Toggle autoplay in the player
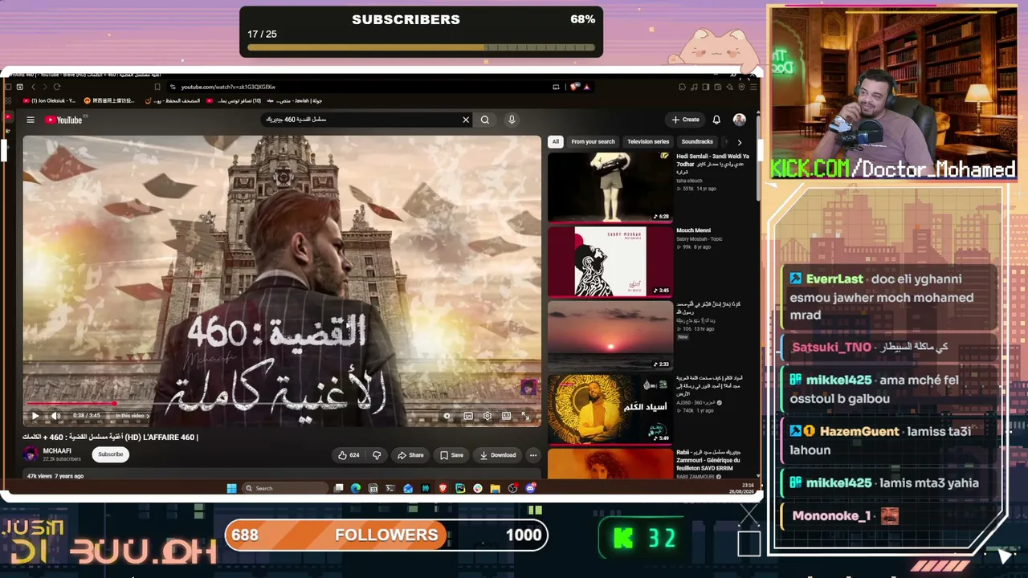 click(x=447, y=416)
